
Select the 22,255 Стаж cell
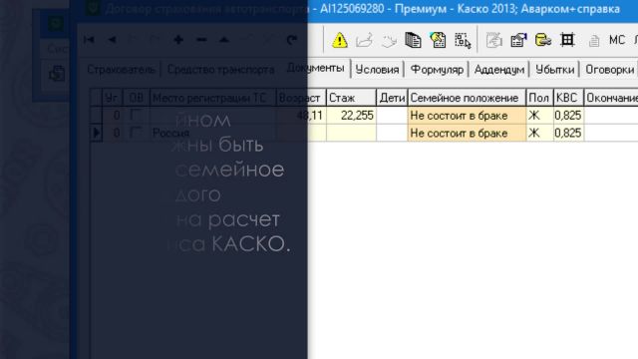pyautogui.click(x=351, y=116)
